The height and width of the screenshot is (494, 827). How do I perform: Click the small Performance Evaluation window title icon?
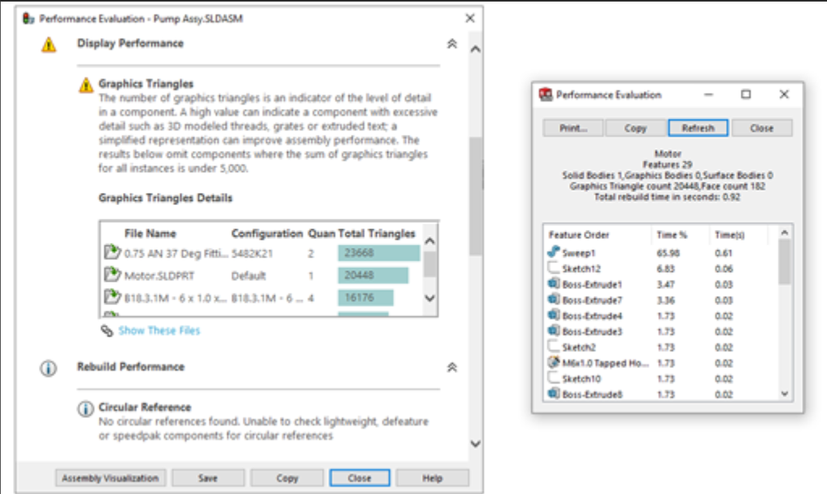(546, 94)
